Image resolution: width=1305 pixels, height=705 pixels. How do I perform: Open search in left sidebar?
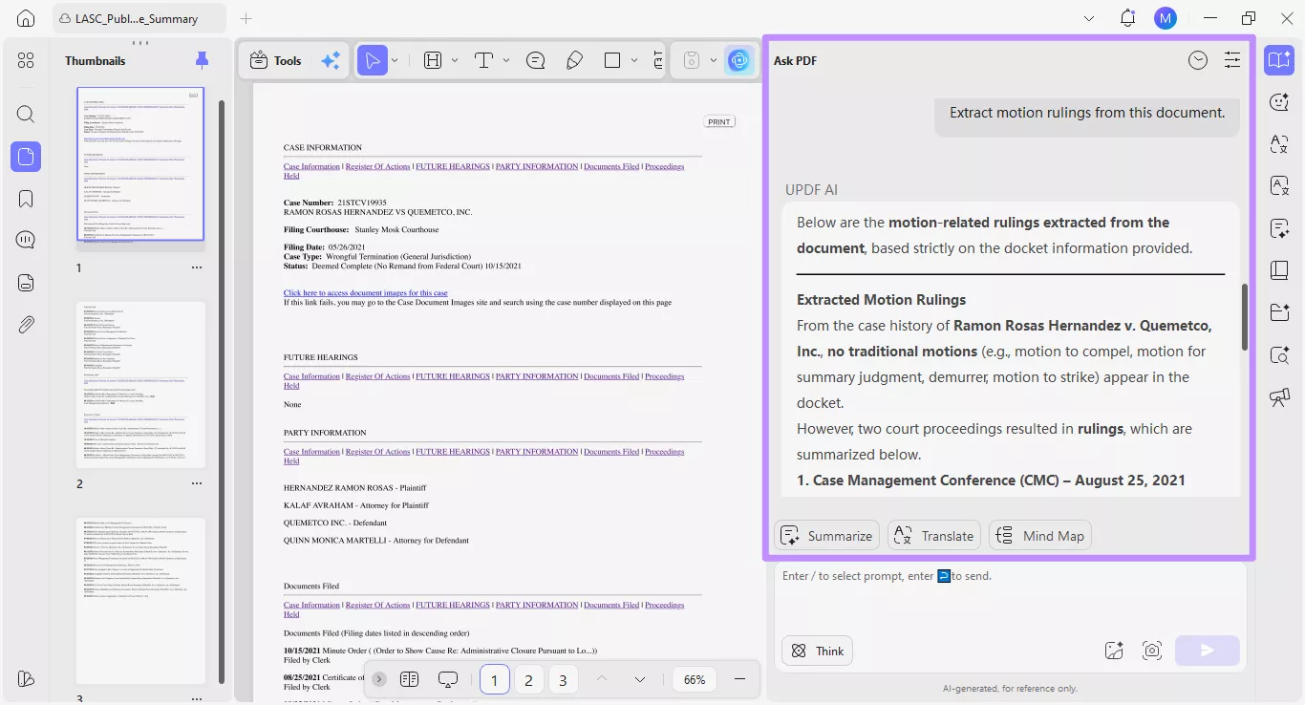click(26, 115)
